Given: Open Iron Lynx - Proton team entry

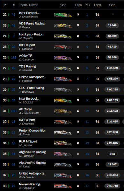Looking at the screenshot, I should (31, 34).
